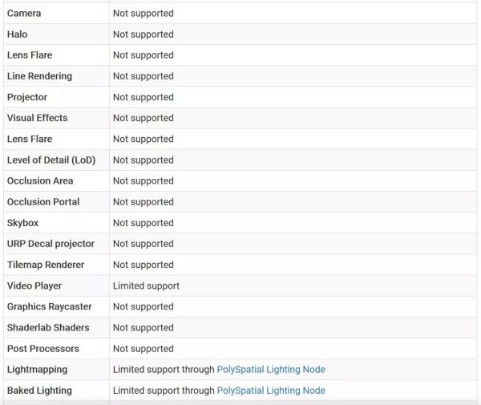481x405 pixels.
Task: Select the Post Processors label
Action: tap(43, 349)
